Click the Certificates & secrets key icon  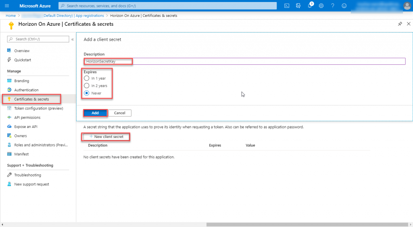tap(9, 99)
